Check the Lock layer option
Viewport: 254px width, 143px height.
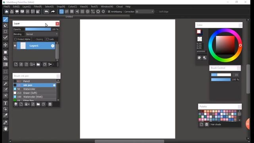pos(47,39)
